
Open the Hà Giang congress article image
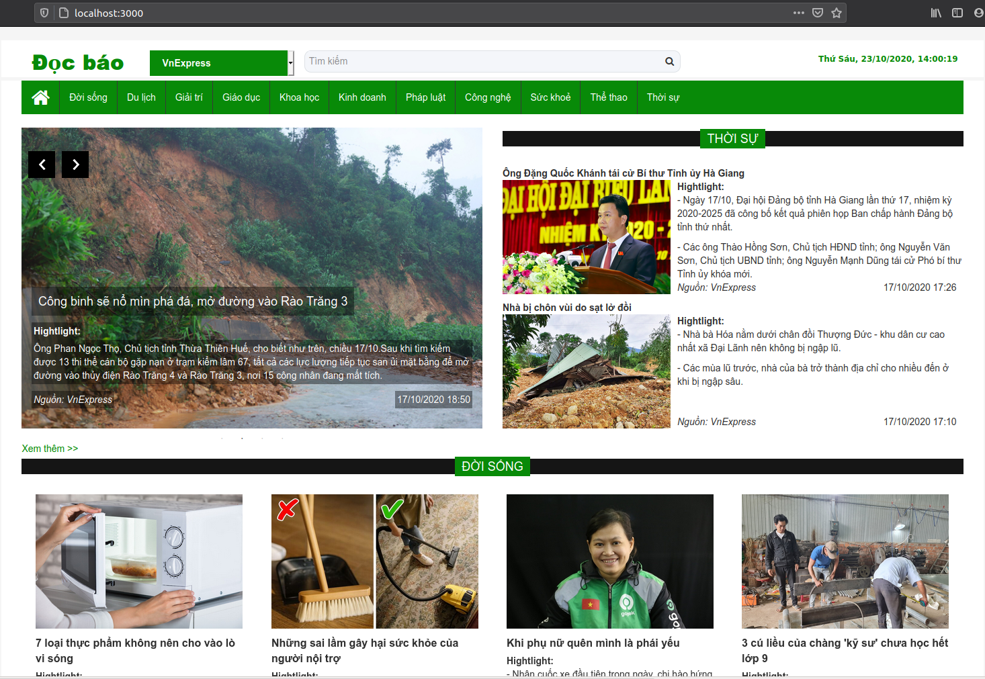click(587, 237)
